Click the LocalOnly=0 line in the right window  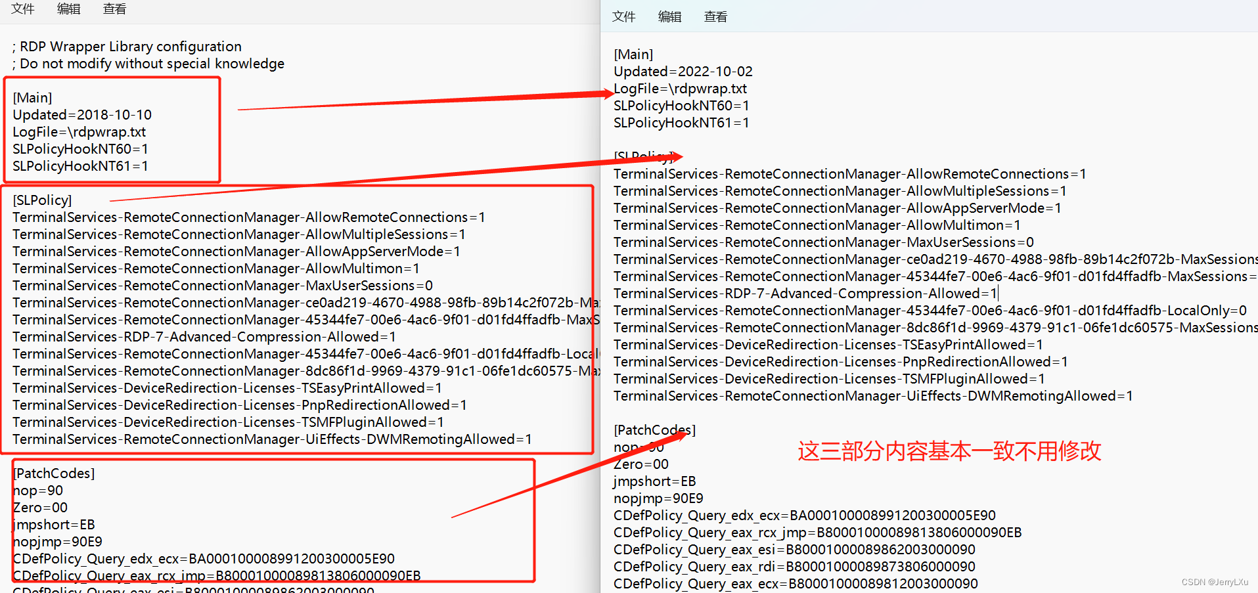(930, 311)
